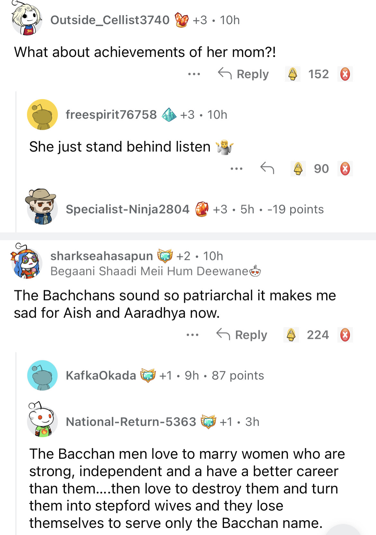Open Outside_Cellist3740's profile via username
The height and width of the screenshot is (535, 376).
(110, 20)
